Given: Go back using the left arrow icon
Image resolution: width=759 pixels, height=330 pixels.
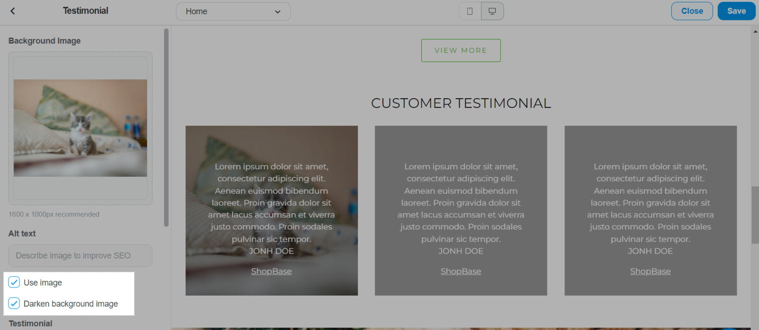Looking at the screenshot, I should (13, 11).
